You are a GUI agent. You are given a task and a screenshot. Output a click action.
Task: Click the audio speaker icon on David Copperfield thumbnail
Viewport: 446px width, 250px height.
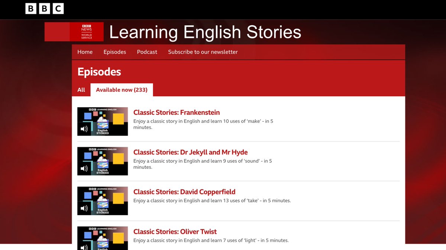84,208
